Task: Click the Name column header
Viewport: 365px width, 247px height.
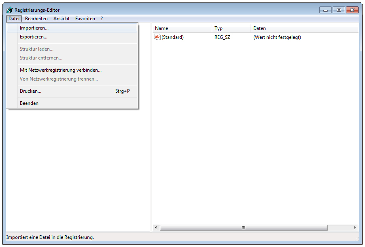Action: (x=182, y=28)
